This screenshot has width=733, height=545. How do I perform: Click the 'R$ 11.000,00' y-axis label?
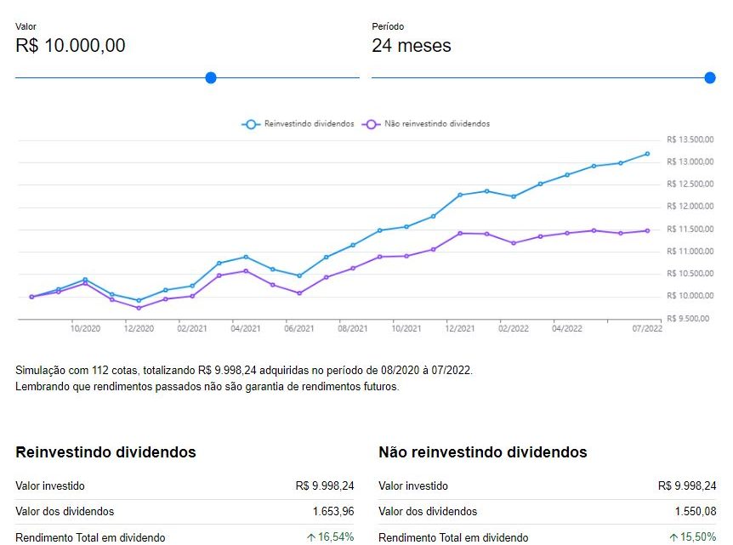click(690, 252)
